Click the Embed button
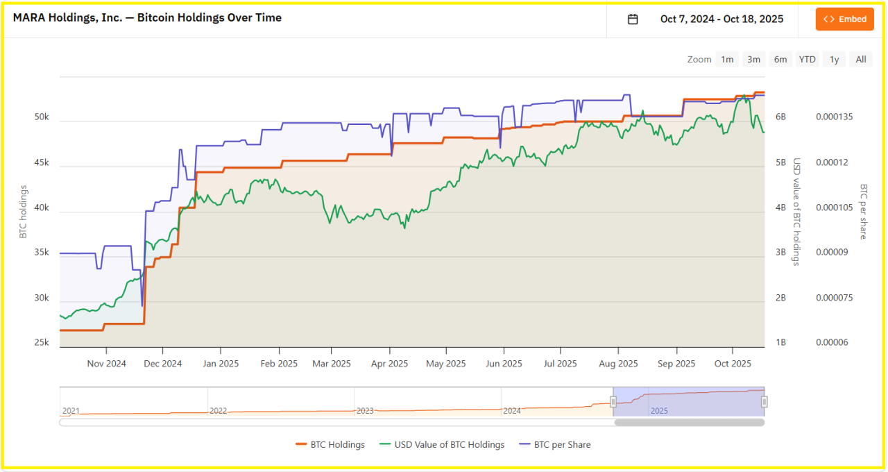 coord(845,19)
